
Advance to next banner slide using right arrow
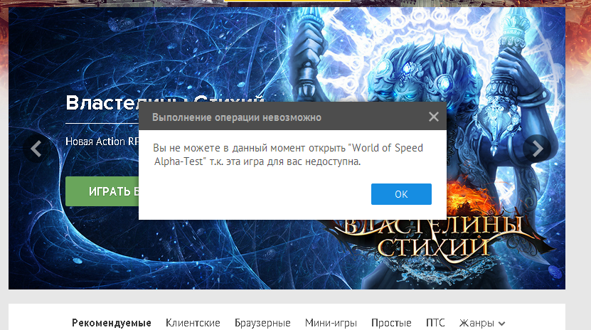(x=537, y=149)
